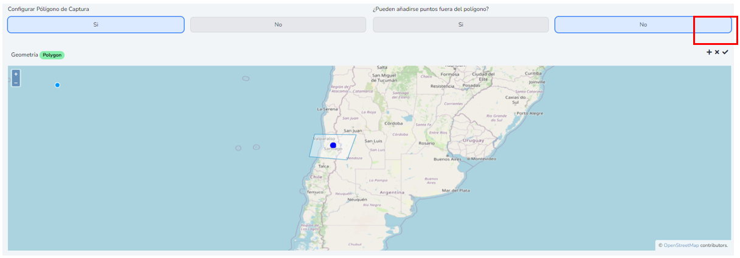The width and height of the screenshot is (740, 258).
Task: Zoom in on the map
Action: coord(16,74)
